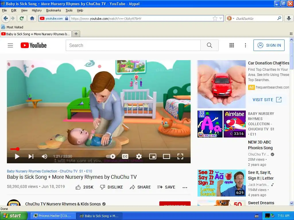Image resolution: width=294 pixels, height=220 pixels.
Task: Open the frequentsearches.com ad link
Action: (x=272, y=87)
